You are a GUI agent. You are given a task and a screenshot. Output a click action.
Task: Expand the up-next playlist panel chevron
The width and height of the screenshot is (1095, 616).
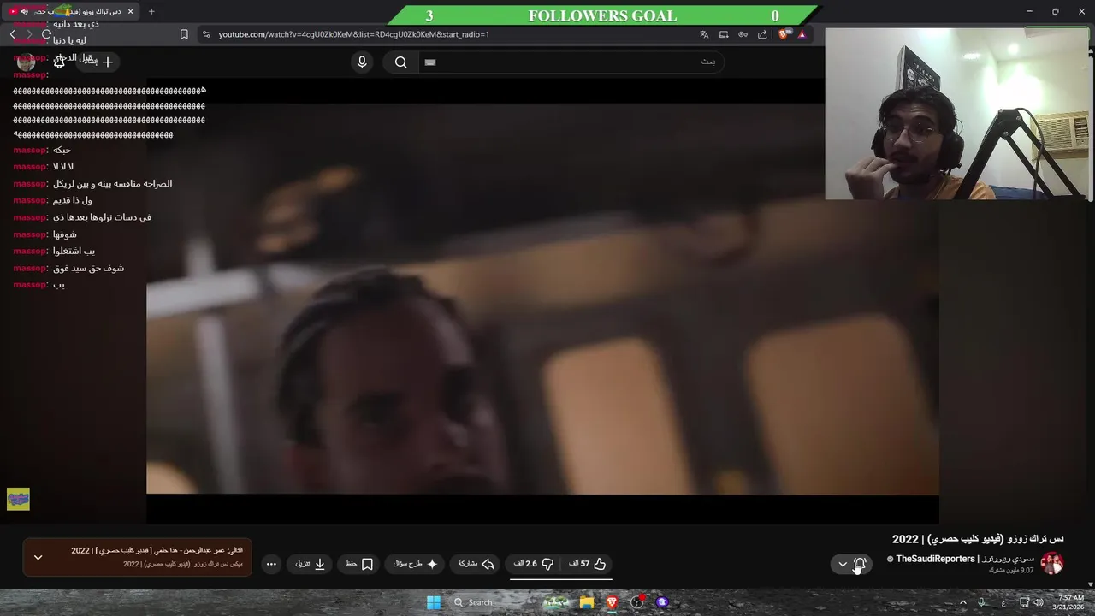(x=38, y=557)
